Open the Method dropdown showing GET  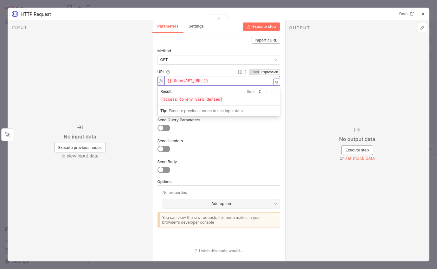click(x=218, y=60)
